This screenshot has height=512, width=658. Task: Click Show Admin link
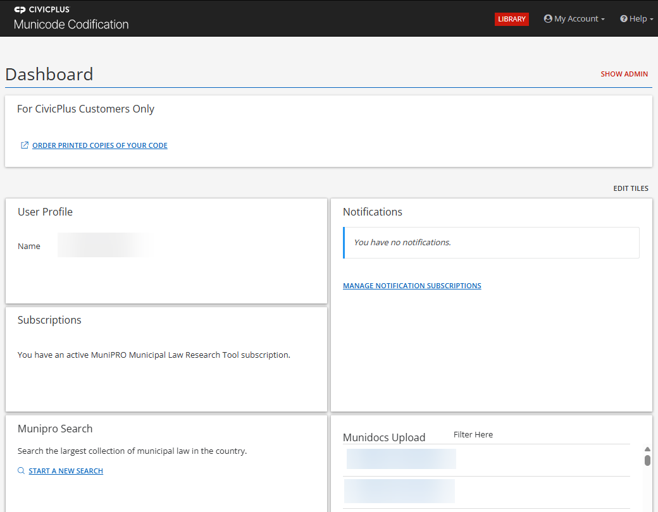624,74
